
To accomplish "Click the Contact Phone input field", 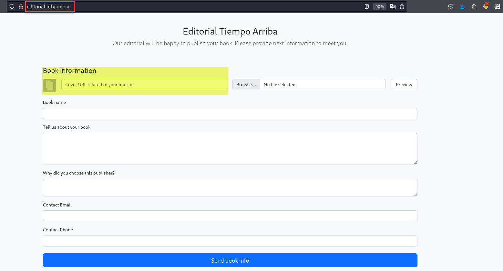I will click(230, 241).
